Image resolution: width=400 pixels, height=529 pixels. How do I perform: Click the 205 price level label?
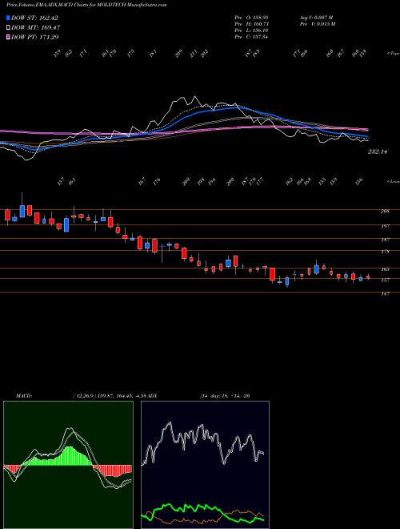[x=385, y=212]
